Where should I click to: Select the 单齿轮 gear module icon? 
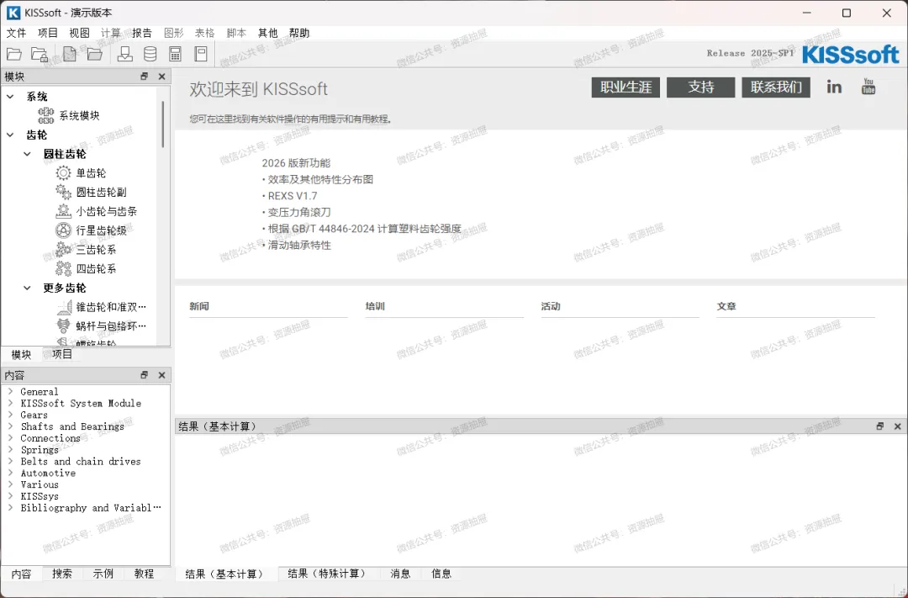pyautogui.click(x=63, y=172)
